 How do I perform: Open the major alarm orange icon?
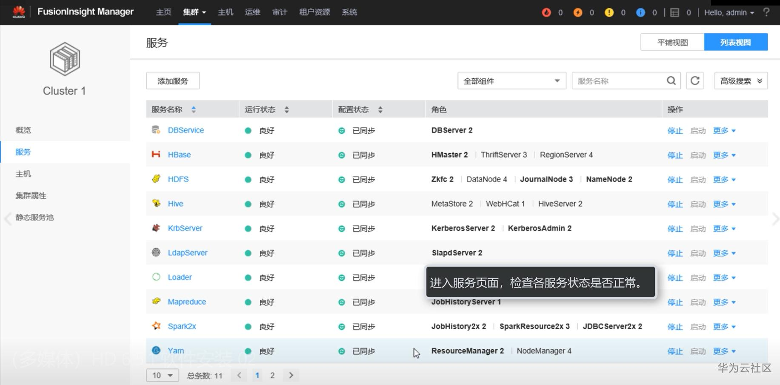tap(577, 12)
